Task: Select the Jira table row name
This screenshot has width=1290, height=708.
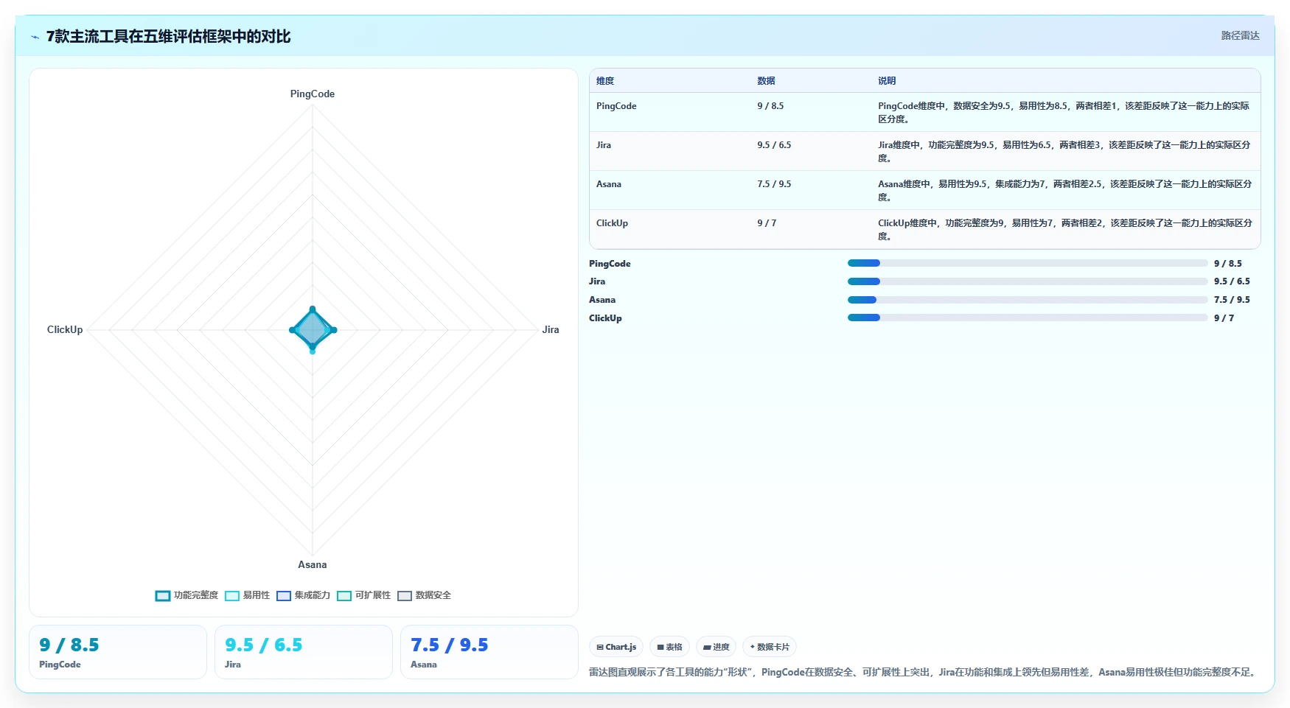Action: 604,145
